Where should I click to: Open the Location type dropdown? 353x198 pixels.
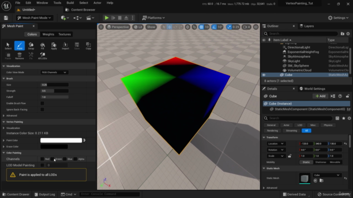tap(276, 144)
